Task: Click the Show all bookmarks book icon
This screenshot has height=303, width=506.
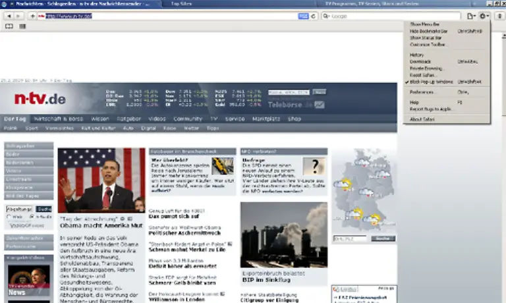Action: 9,26
